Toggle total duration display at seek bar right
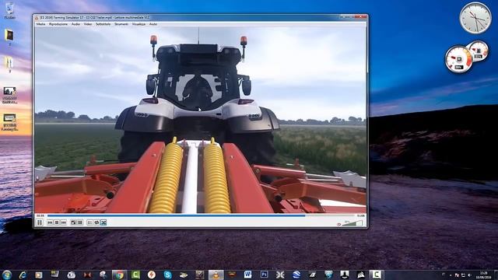 click(x=361, y=215)
